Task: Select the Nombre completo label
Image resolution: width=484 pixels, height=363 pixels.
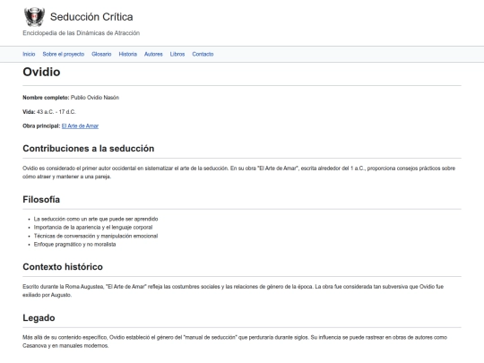Action: (46, 98)
